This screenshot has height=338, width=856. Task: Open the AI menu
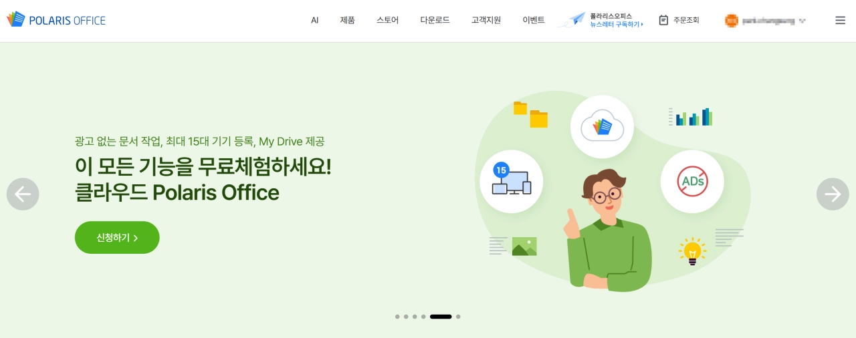315,20
